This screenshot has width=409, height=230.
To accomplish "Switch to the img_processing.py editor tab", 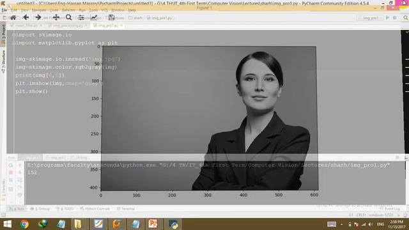I will pyautogui.click(x=68, y=26).
